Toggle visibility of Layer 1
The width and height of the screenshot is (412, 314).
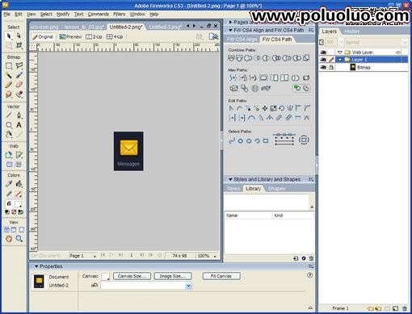pos(324,60)
